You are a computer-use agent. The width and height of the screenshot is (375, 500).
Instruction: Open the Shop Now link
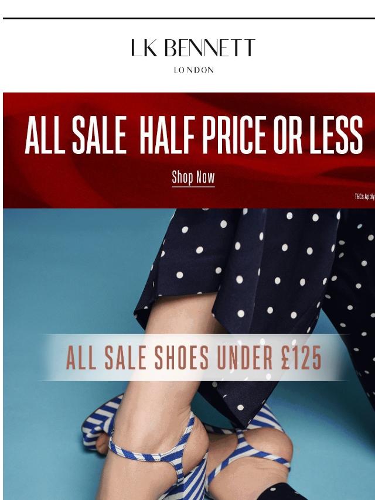coord(193,178)
